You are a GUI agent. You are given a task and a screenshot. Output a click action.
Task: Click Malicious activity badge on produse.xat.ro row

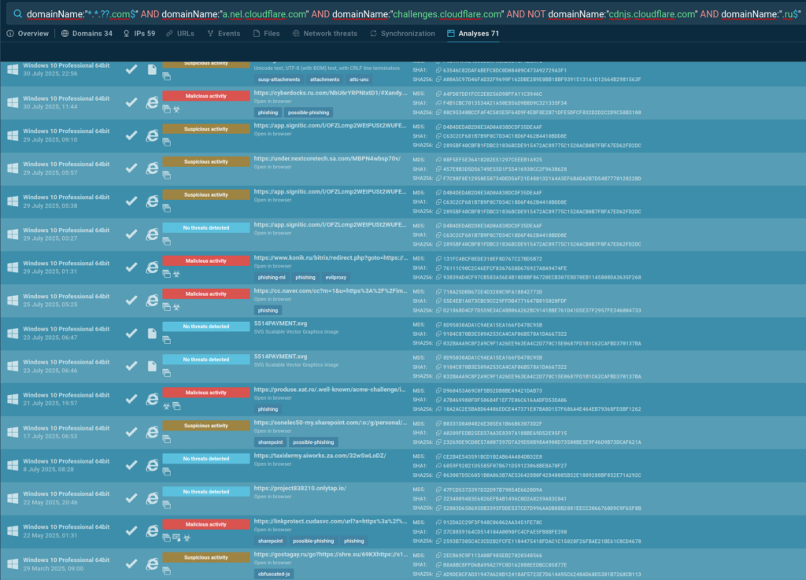(195, 392)
